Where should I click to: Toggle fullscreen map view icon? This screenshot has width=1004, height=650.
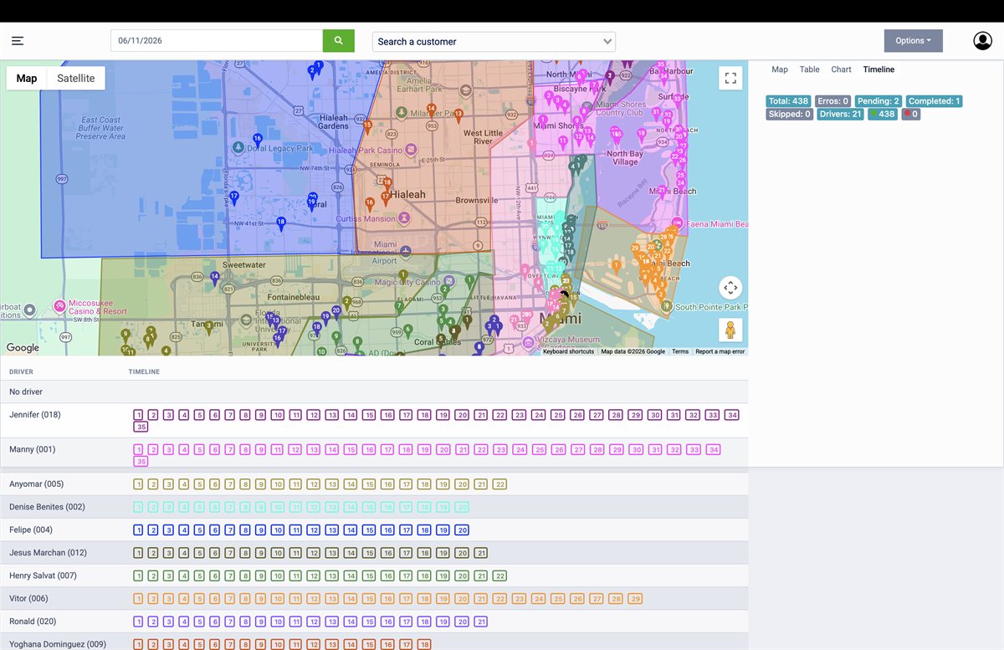[730, 78]
